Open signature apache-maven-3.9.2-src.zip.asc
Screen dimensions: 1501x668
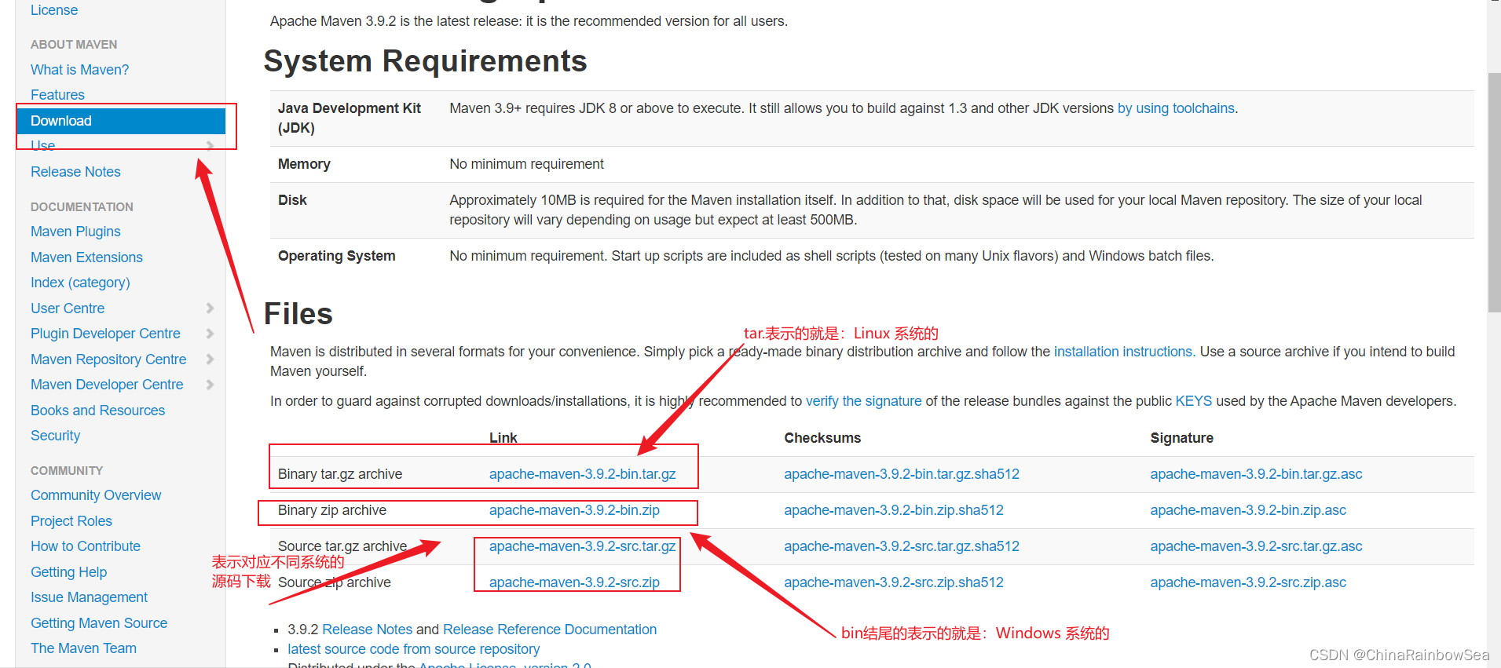coord(1248,582)
